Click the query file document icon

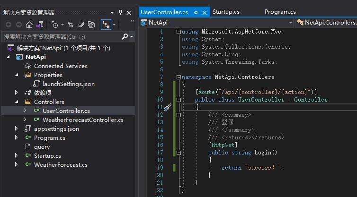28,147
